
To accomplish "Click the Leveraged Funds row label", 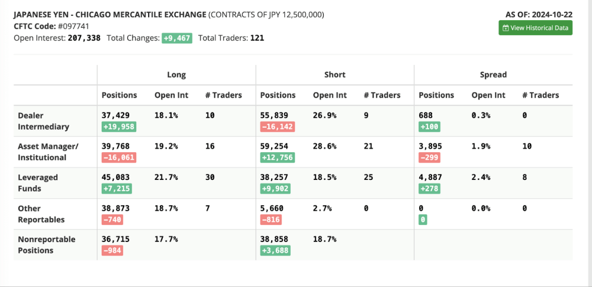I will 37,182.
